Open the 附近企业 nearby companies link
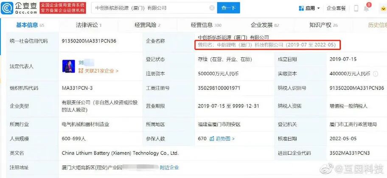The height and width of the screenshot is (178, 387). pos(169,167)
